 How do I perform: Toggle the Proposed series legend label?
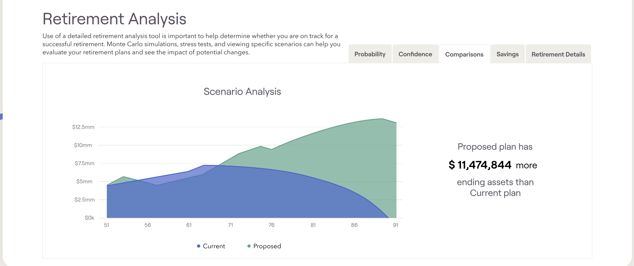(267, 246)
